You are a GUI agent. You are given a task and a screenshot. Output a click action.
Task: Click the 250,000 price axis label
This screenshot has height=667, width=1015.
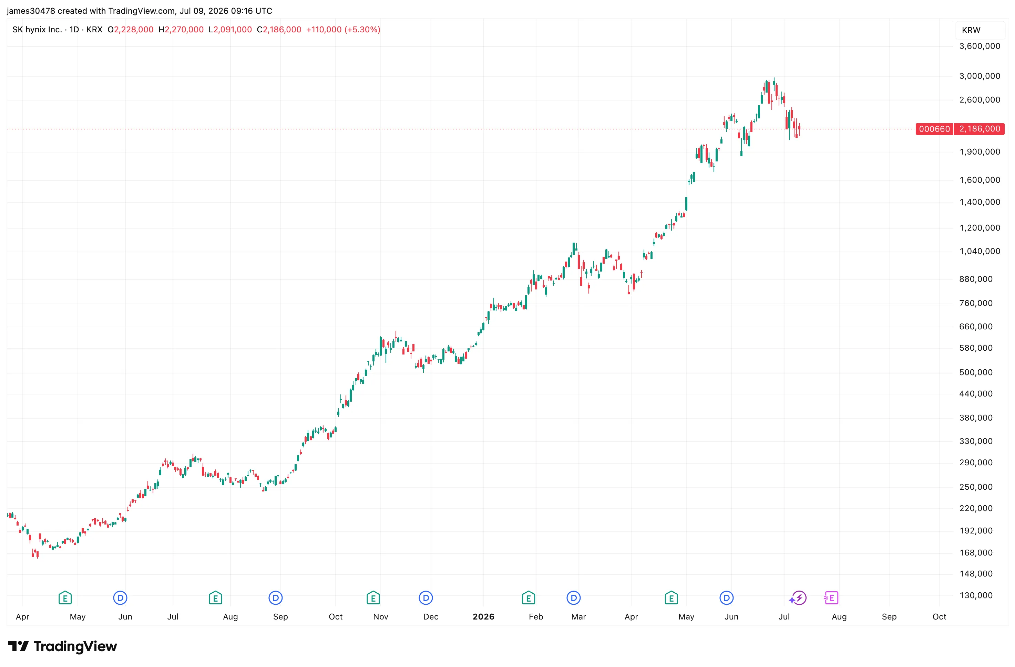(x=976, y=487)
